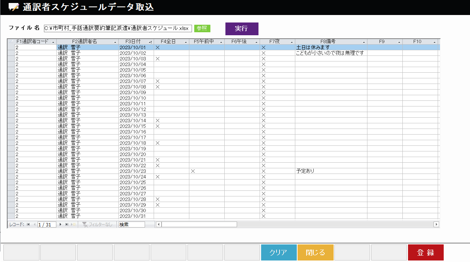
Task: Click the file name path field
Action: click(118, 28)
